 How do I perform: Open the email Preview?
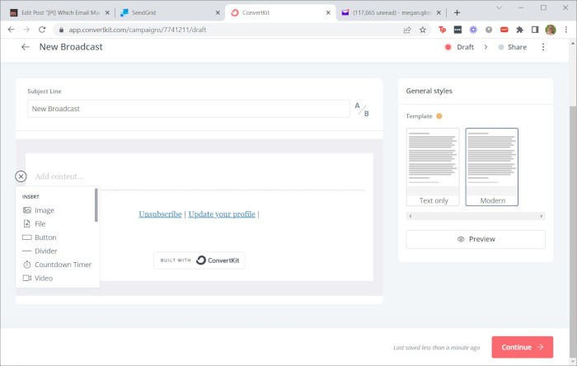(476, 239)
